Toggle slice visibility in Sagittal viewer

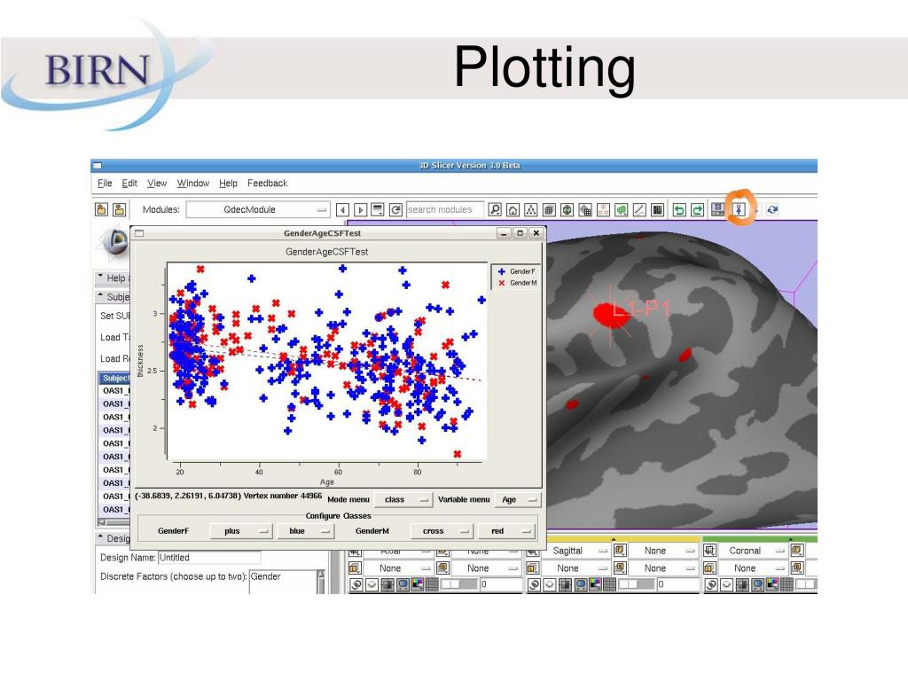pyautogui.click(x=550, y=584)
